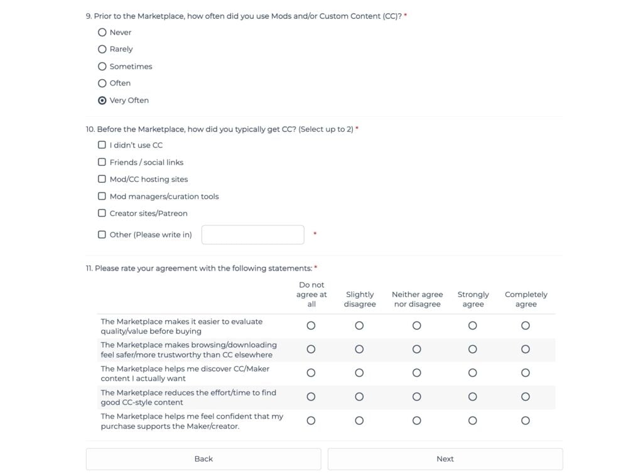Mark "Strongly agree" for confident purchase statement
Viewport: 643px width, 474px height.
point(473,421)
